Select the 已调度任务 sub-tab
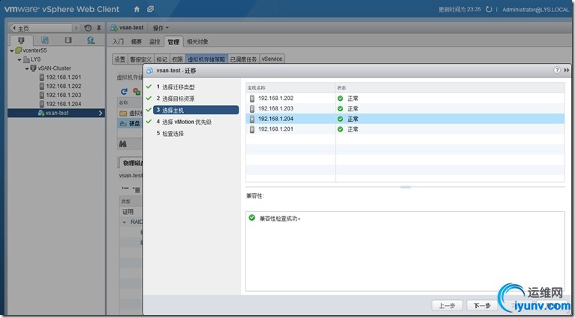This screenshot has height=318, width=575. [243, 59]
